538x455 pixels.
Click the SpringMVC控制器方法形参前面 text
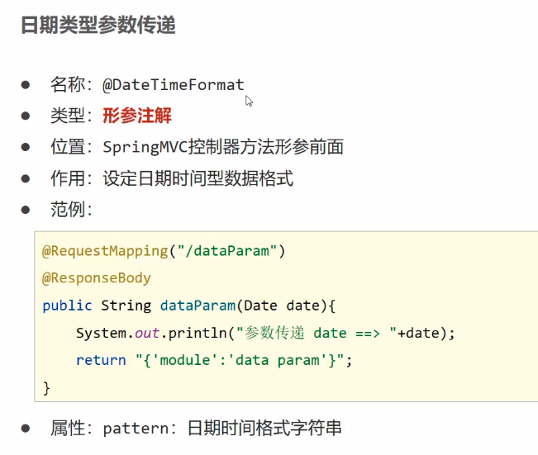pyautogui.click(x=223, y=147)
